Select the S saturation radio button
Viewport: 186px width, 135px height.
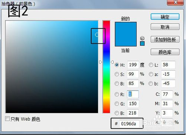[117, 74]
